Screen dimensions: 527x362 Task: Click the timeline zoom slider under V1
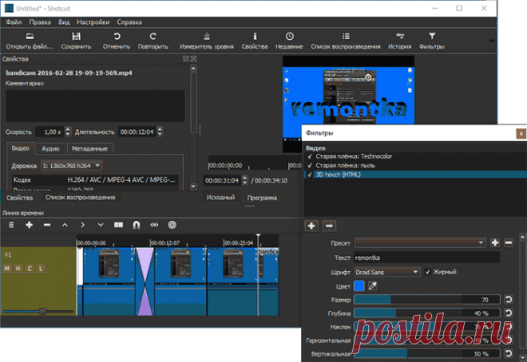point(38,311)
